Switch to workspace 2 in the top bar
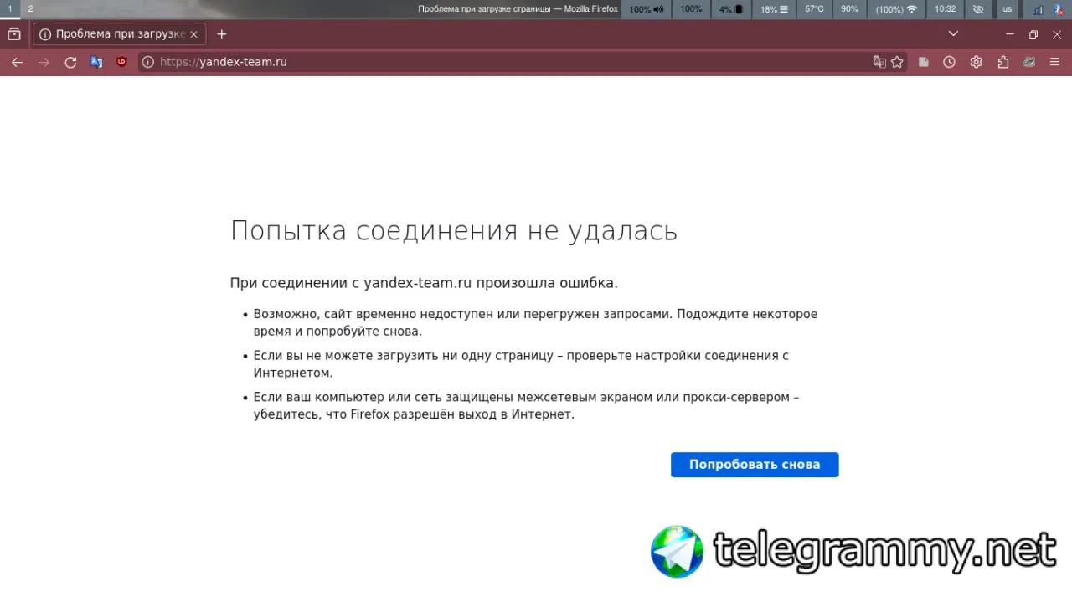The width and height of the screenshot is (1072, 602). click(30, 9)
